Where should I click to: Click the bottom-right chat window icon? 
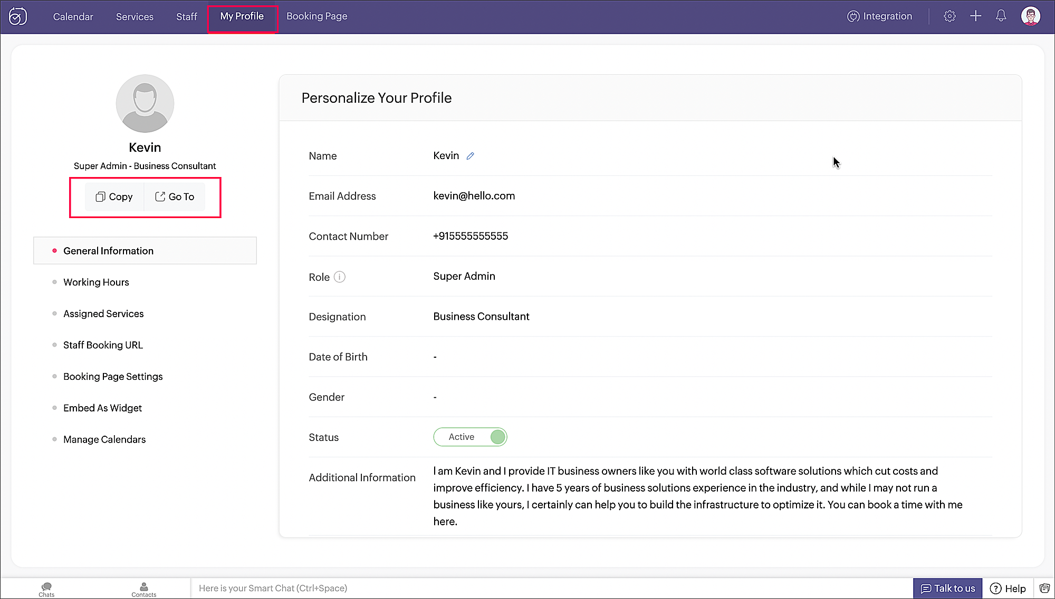(1044, 588)
